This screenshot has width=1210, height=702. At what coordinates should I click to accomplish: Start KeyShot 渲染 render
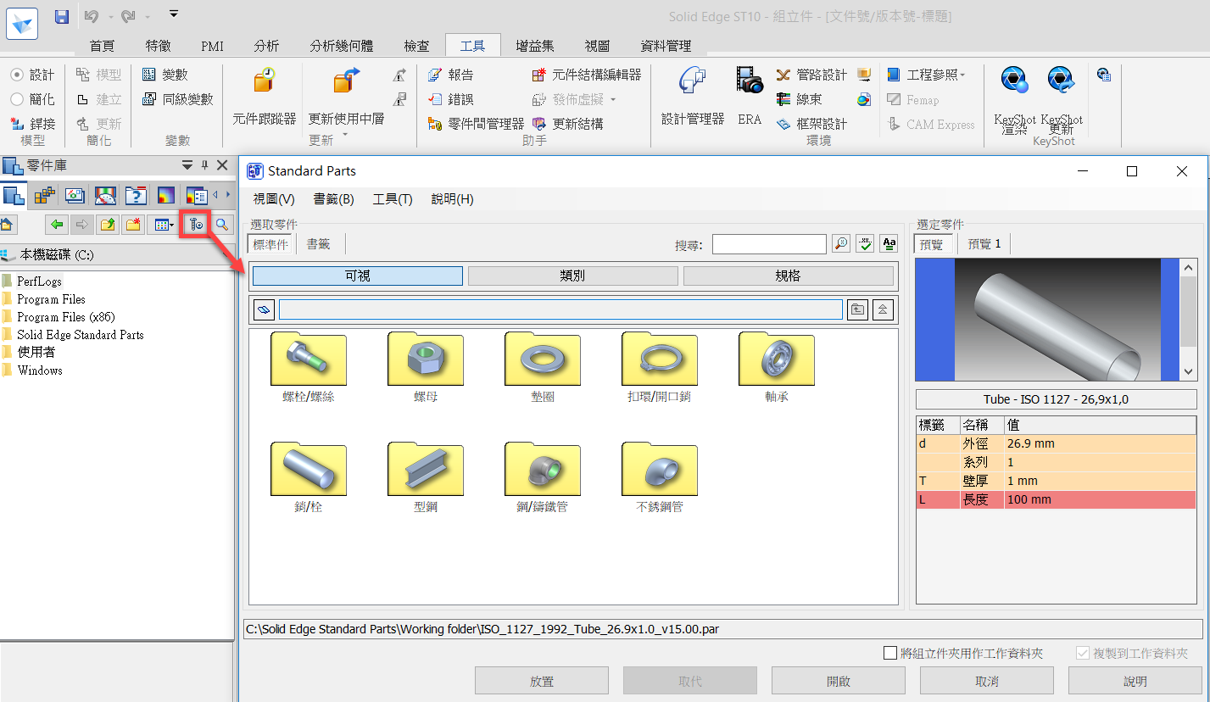tap(1015, 100)
